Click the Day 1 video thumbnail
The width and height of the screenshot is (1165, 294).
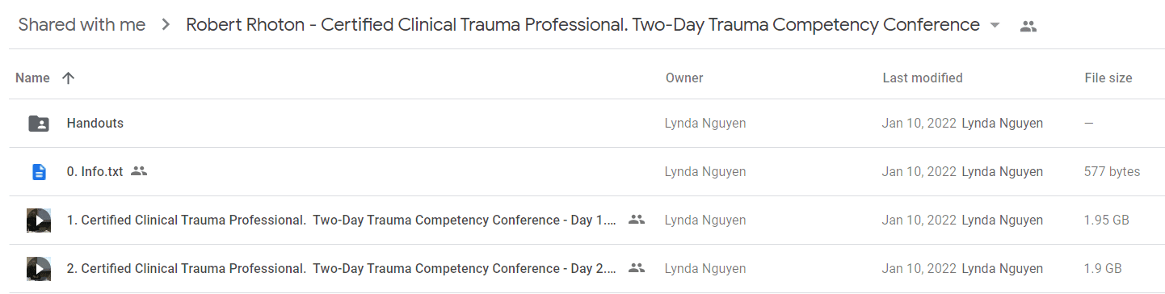click(39, 220)
